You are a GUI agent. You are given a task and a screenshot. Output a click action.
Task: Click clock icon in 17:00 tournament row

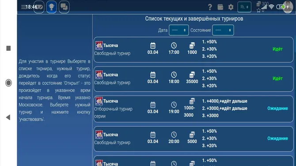[x=174, y=45]
